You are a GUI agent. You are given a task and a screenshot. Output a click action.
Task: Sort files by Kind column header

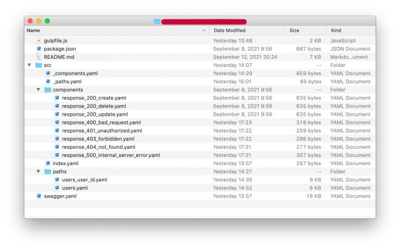tap(336, 30)
